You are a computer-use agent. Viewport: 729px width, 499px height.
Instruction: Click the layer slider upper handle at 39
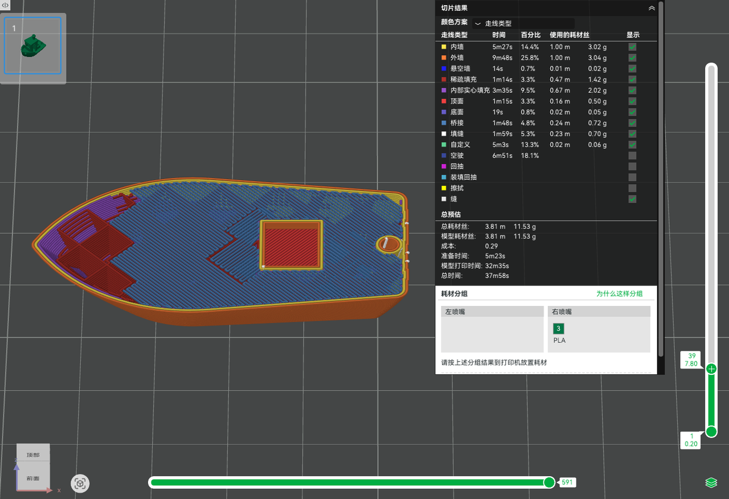tap(711, 369)
